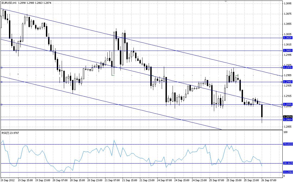
Task: Select the 1.2899 horizontal line price label
Action: coord(288,104)
